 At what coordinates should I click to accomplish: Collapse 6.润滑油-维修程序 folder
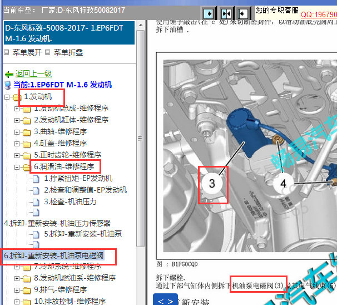17,167
